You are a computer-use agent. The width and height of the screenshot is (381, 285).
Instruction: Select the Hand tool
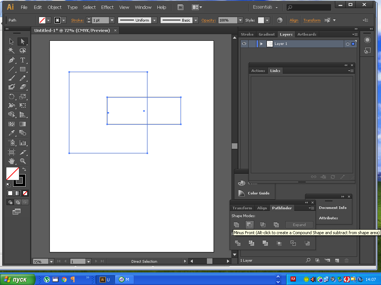click(x=12, y=161)
